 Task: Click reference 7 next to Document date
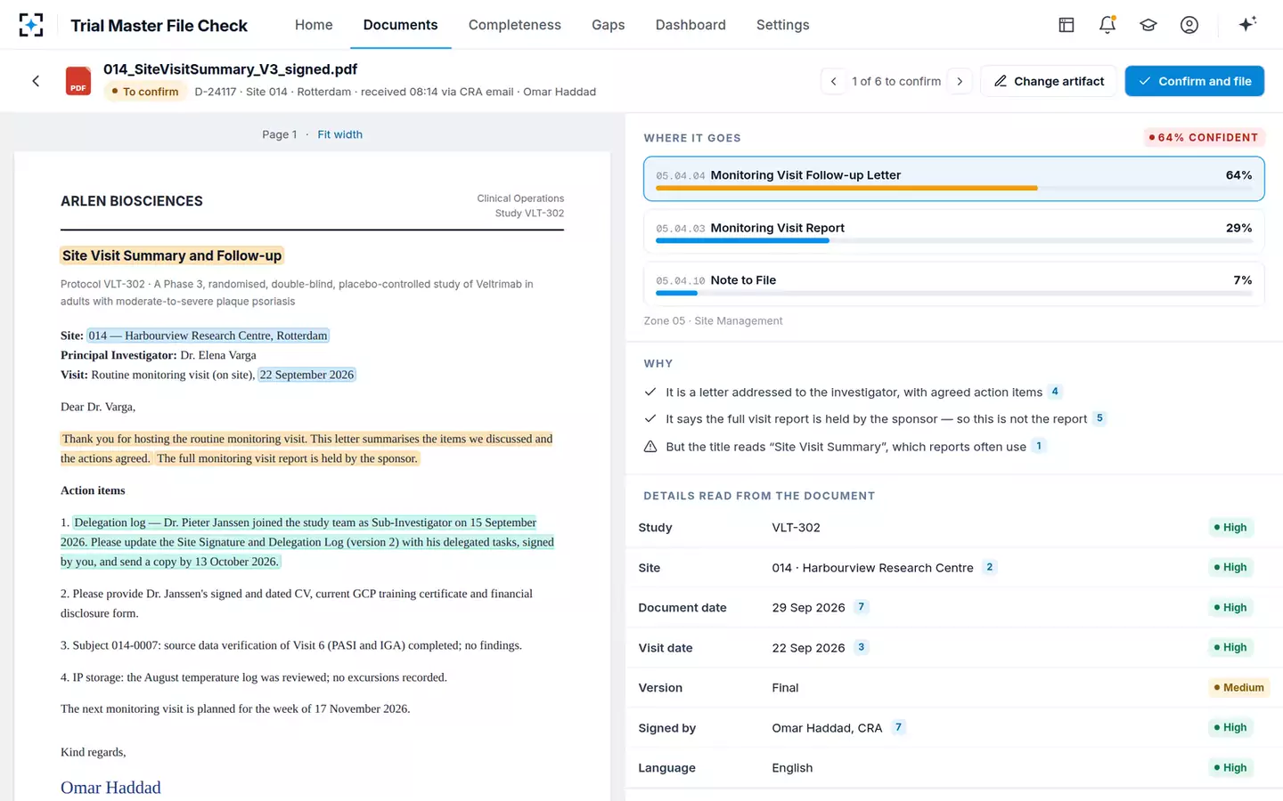(x=861, y=607)
